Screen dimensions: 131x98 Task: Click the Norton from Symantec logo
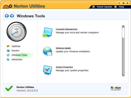point(116,88)
